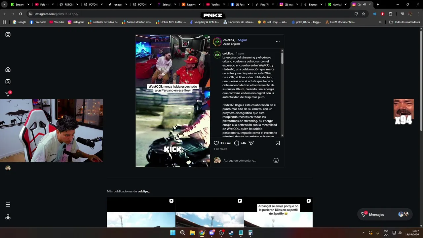Viewport: 423px width, 238px height.
Task: Switch to the Find browser tab
Action: (264, 5)
